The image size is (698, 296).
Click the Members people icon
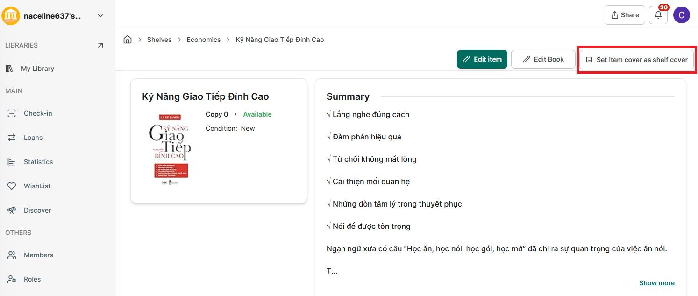tap(12, 255)
